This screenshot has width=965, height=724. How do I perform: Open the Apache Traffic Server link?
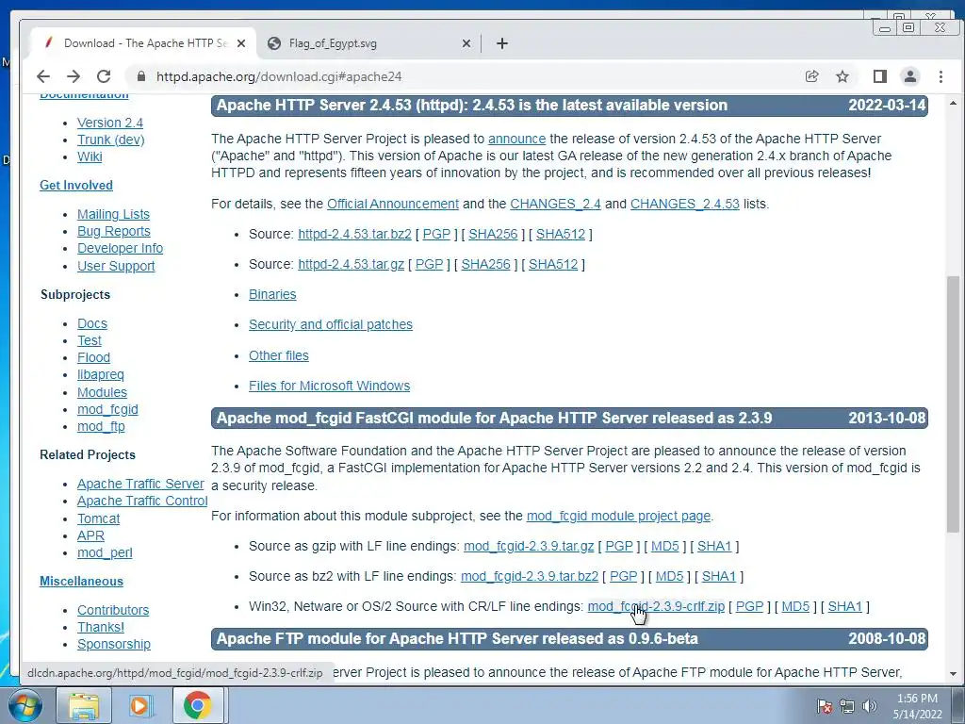click(x=140, y=484)
